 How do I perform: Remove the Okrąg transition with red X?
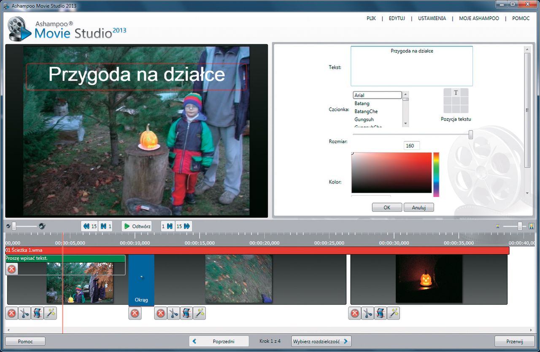[x=135, y=313]
